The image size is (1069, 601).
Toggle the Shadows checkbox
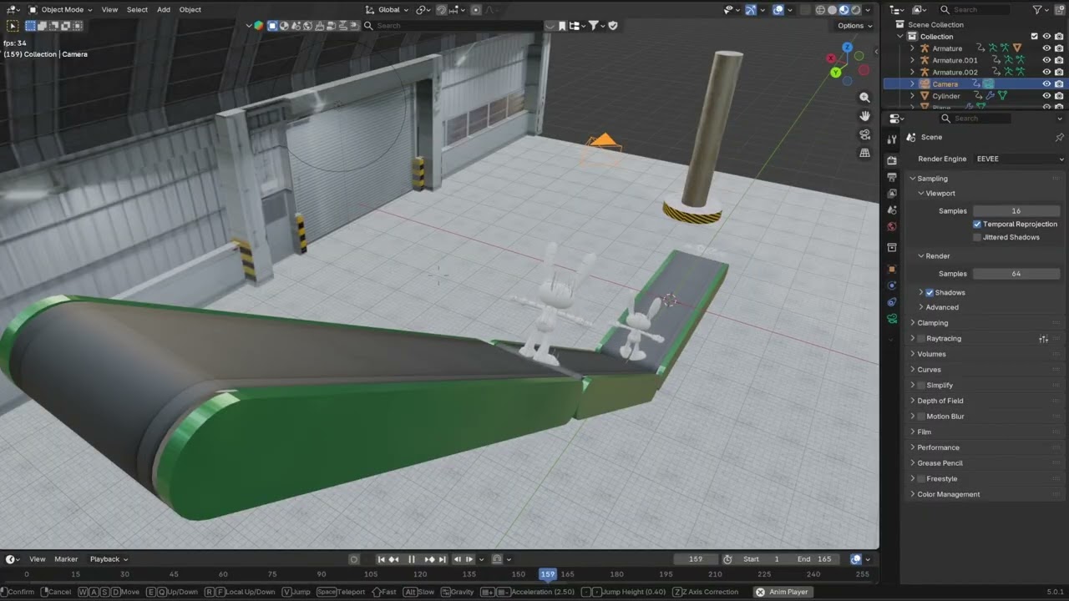point(930,293)
